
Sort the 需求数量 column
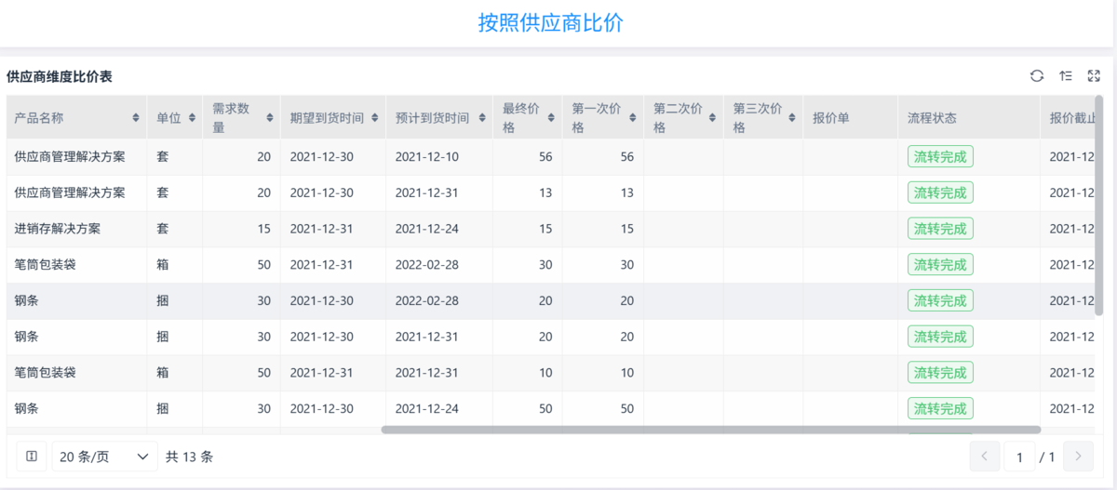point(270,118)
